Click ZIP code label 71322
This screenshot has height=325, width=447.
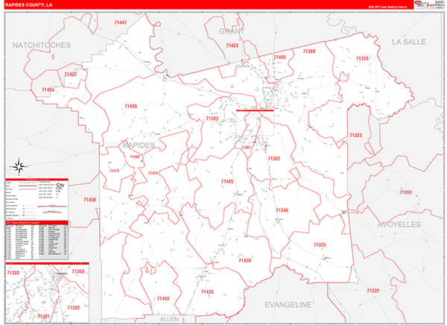[x=373, y=291]
